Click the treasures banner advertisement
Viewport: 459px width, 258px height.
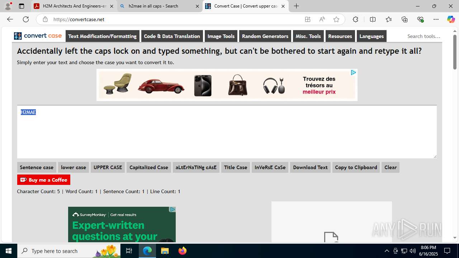pos(227,85)
